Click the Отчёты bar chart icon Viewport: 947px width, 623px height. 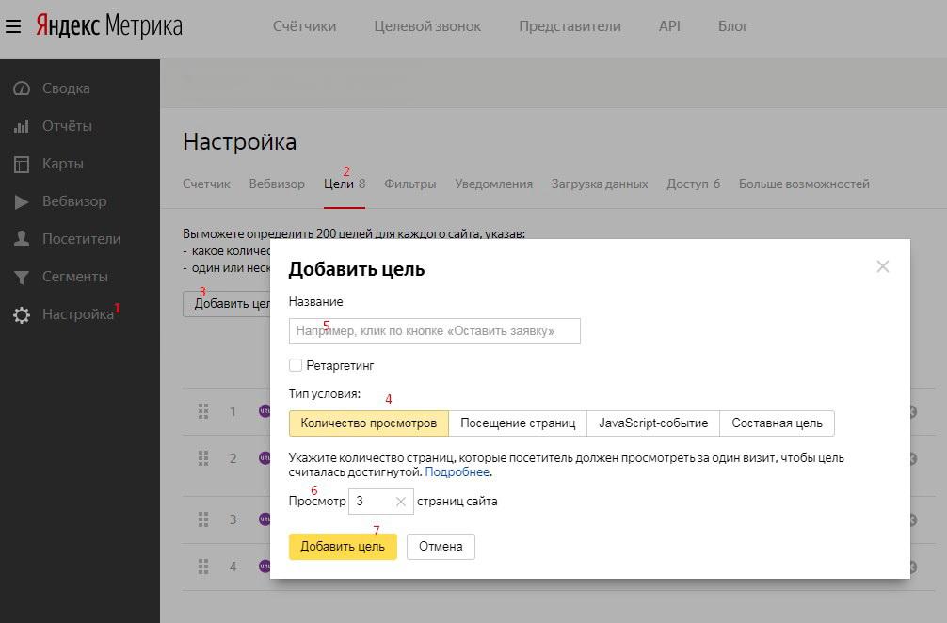pyautogui.click(x=22, y=126)
